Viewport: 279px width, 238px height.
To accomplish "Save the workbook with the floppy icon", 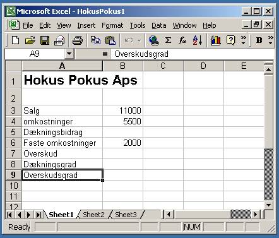I will [x=45, y=40].
